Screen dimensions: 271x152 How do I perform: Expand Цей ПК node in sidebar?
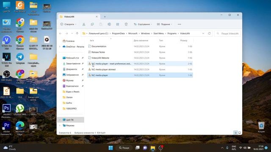tap(60, 120)
